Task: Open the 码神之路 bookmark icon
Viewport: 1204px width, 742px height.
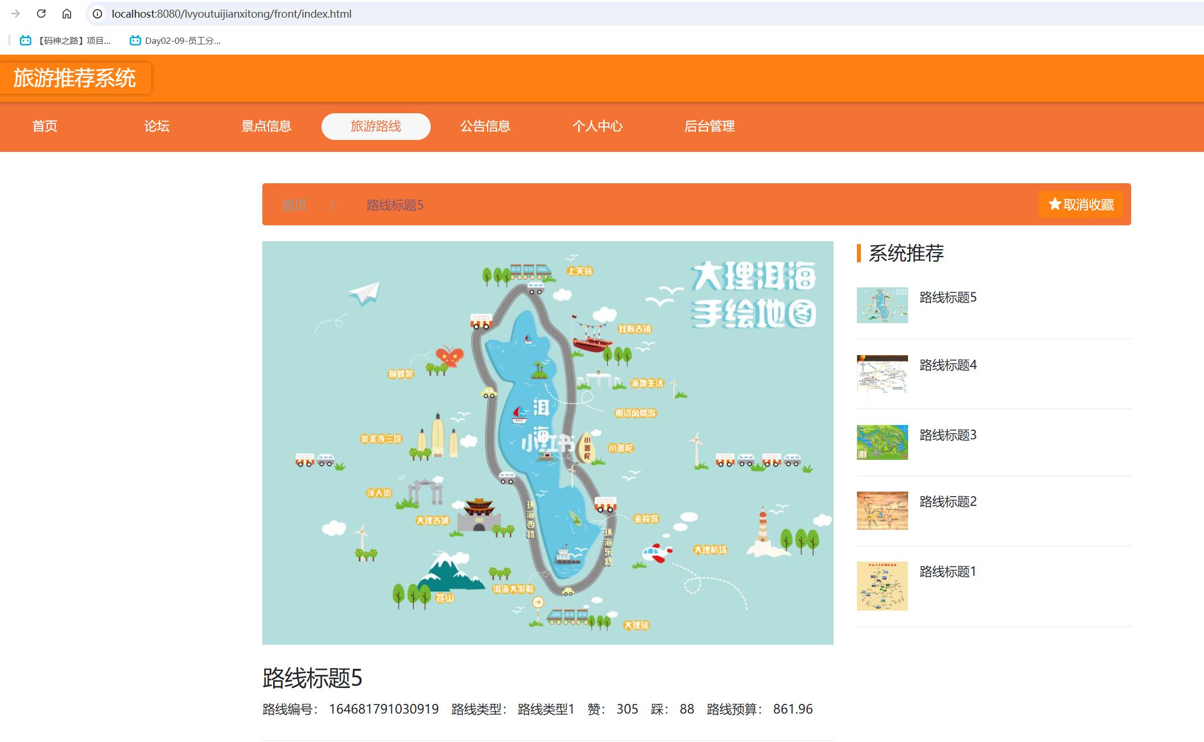Action: coord(26,40)
